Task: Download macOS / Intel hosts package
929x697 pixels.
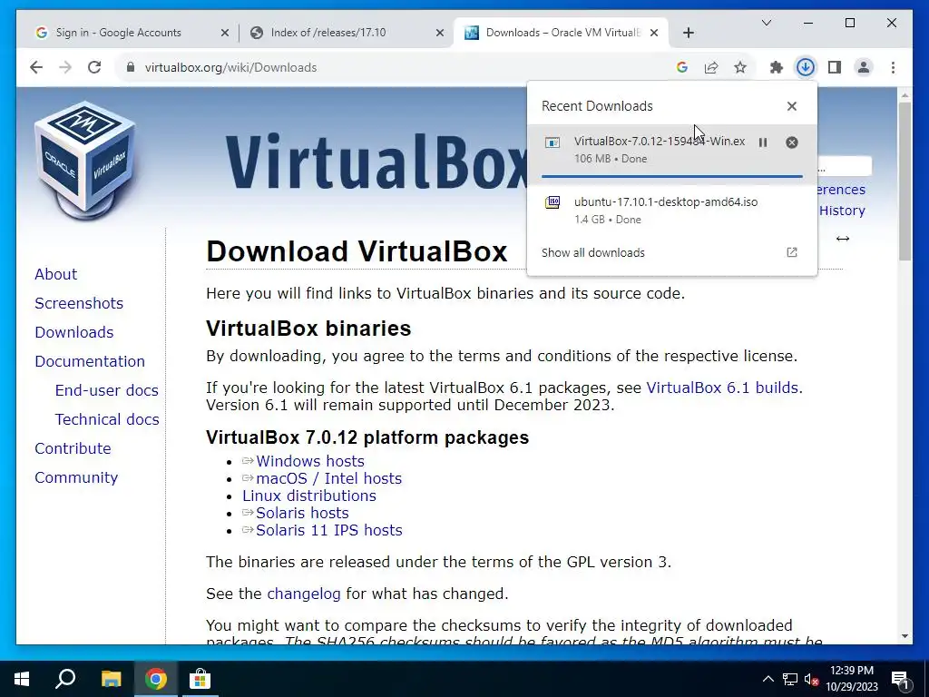Action: tap(328, 478)
